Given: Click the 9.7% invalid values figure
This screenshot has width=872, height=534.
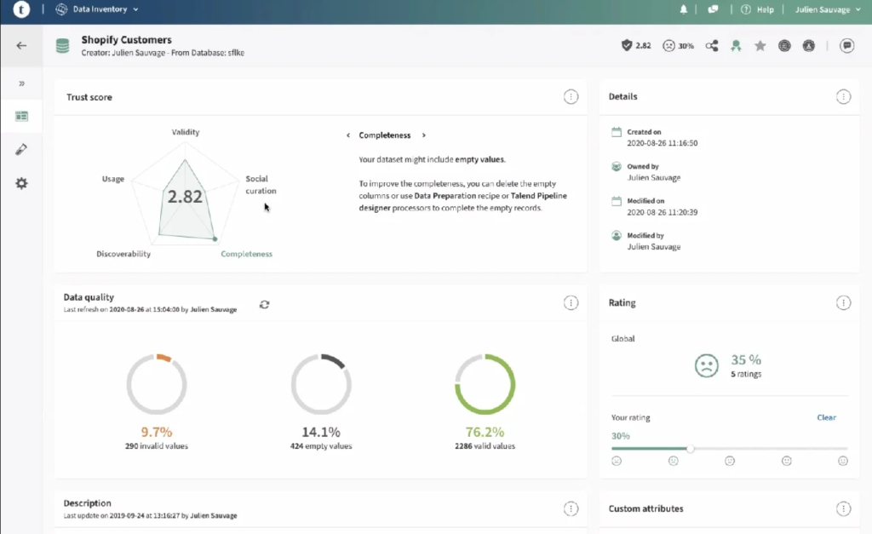Looking at the screenshot, I should point(157,432).
